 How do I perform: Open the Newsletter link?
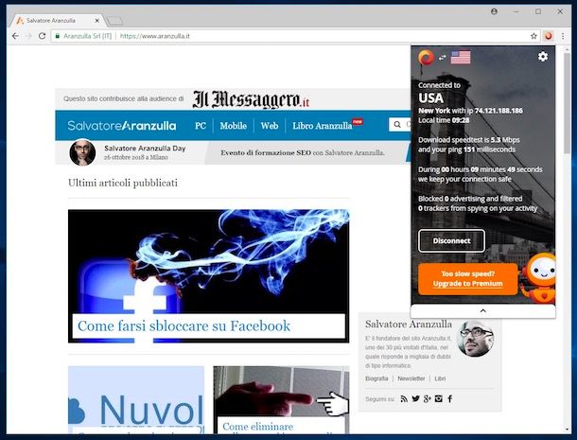click(411, 378)
